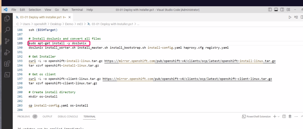Click the Demo breadcrumb segment
This screenshot has height=129, width=303.
click(69, 24)
